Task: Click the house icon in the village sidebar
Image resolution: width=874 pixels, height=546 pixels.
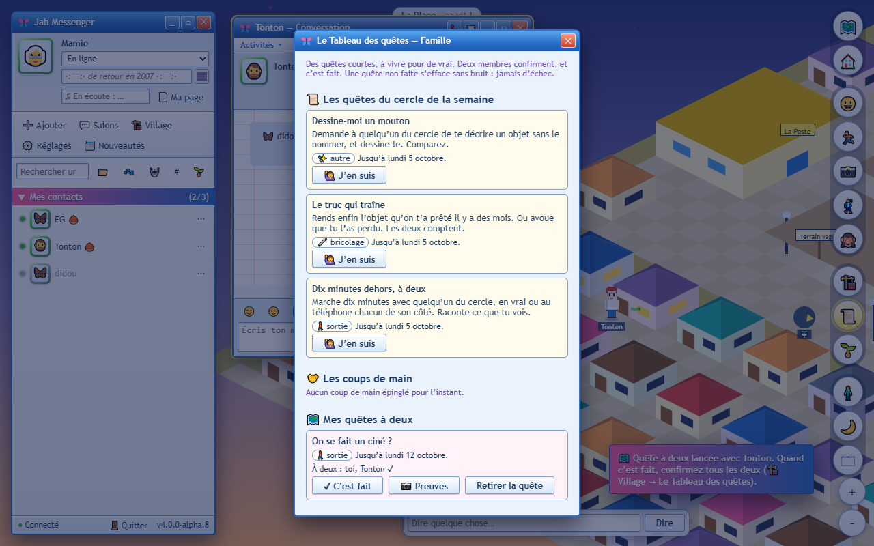Action: [x=847, y=62]
